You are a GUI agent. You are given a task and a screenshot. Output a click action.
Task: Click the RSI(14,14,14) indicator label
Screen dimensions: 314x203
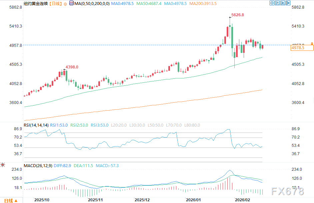coord(36,125)
